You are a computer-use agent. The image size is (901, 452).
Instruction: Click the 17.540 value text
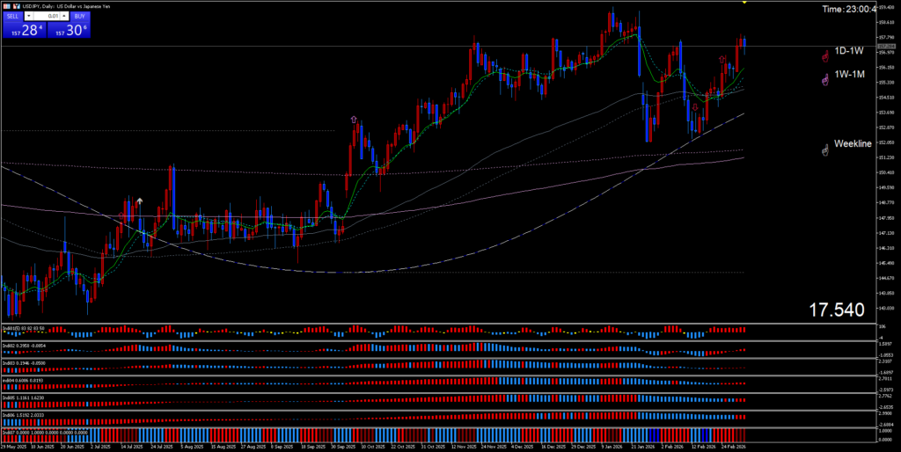coord(837,309)
